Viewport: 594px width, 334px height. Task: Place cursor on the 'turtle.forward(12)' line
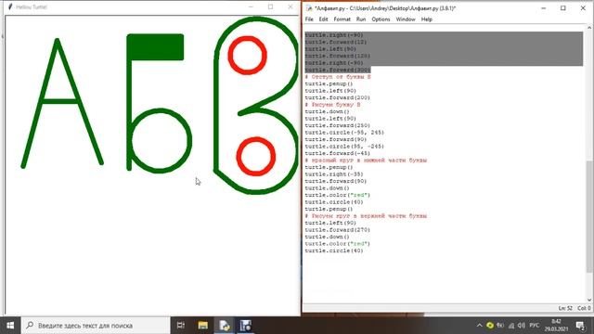(x=336, y=42)
